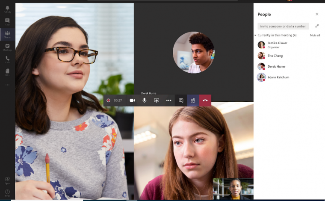Toggle the camera on or off

[x=132, y=100]
